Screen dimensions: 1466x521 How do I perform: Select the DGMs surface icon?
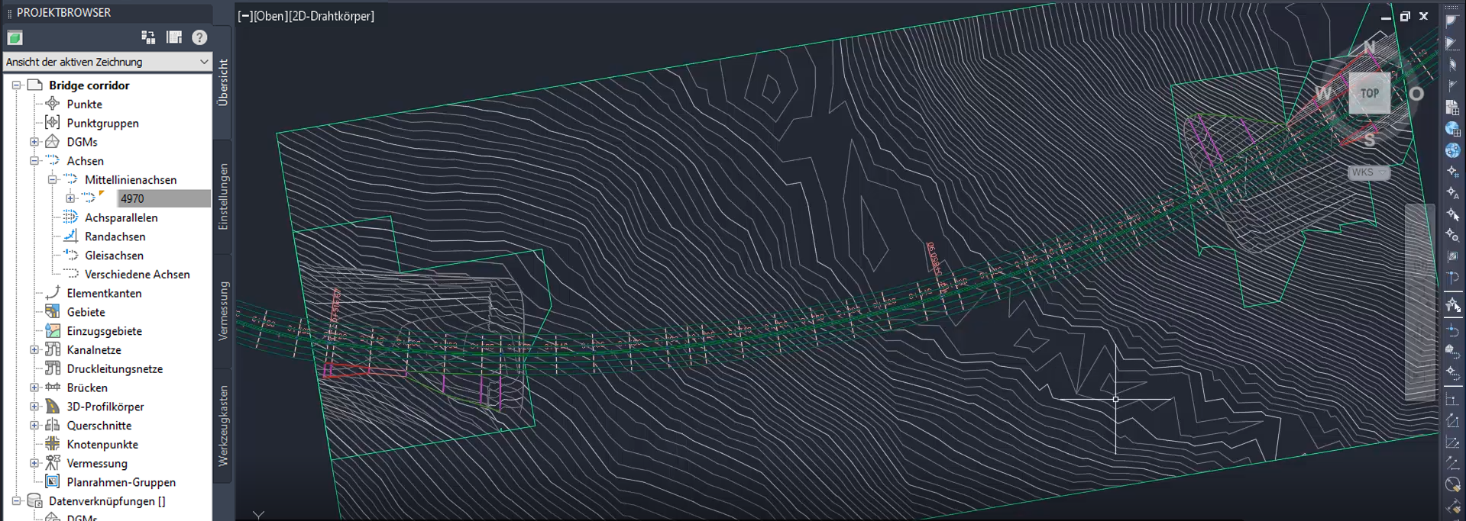click(53, 141)
